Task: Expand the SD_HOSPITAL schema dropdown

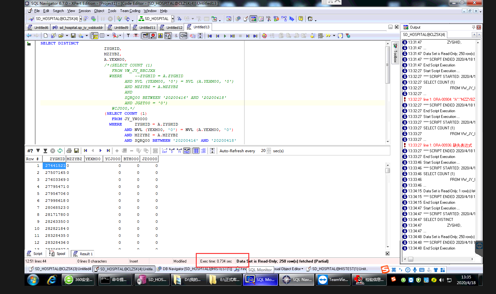Action: coord(173,19)
